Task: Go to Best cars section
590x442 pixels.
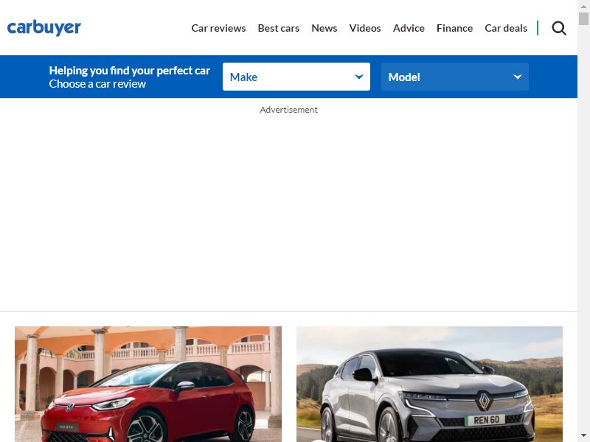Action: (279, 28)
